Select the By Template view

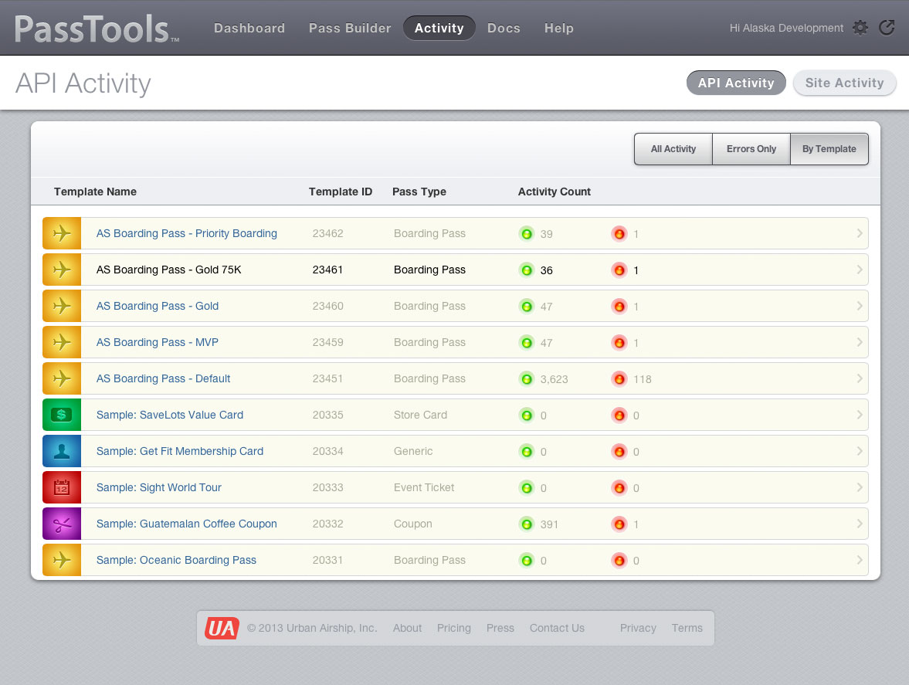(829, 149)
